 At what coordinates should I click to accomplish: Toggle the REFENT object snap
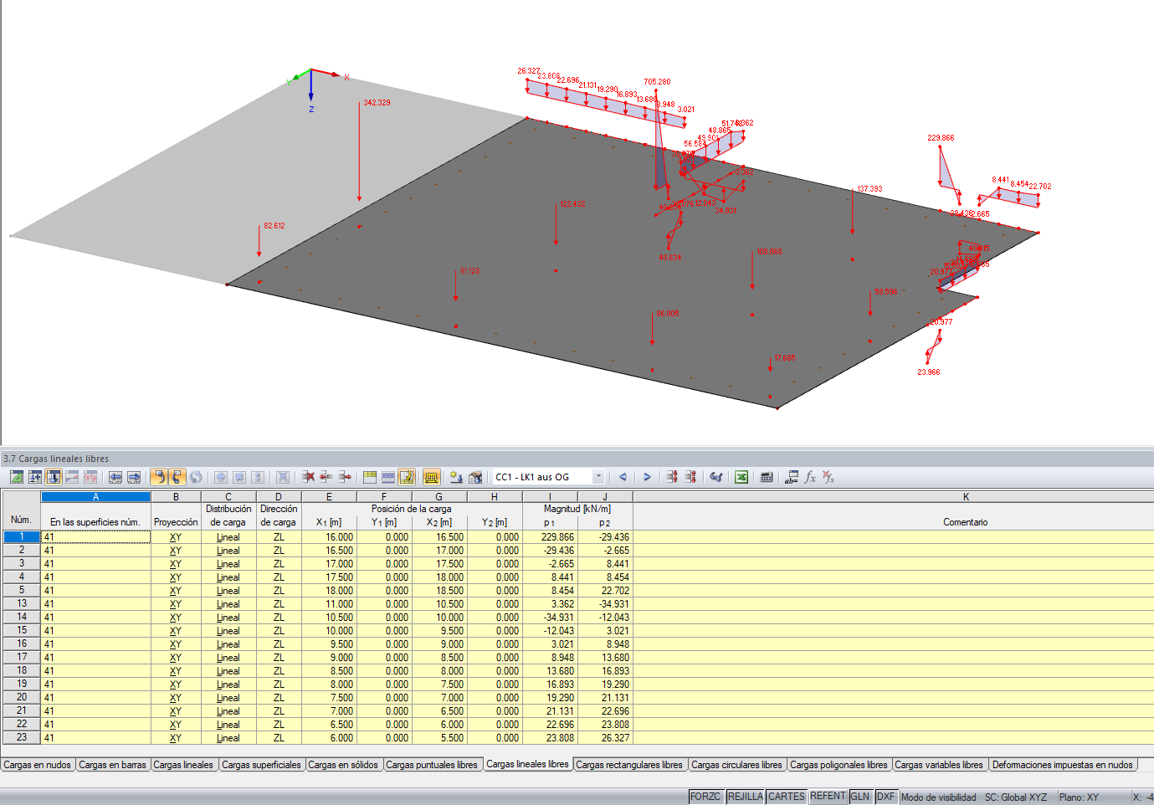point(828,797)
